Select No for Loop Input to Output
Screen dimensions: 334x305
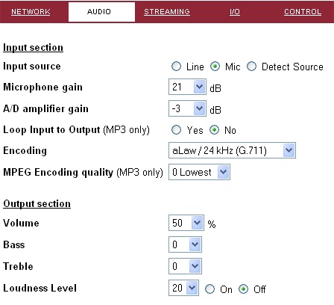[214, 130]
